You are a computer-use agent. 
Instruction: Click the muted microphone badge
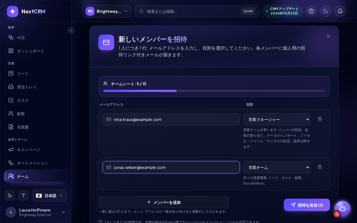point(337,214)
